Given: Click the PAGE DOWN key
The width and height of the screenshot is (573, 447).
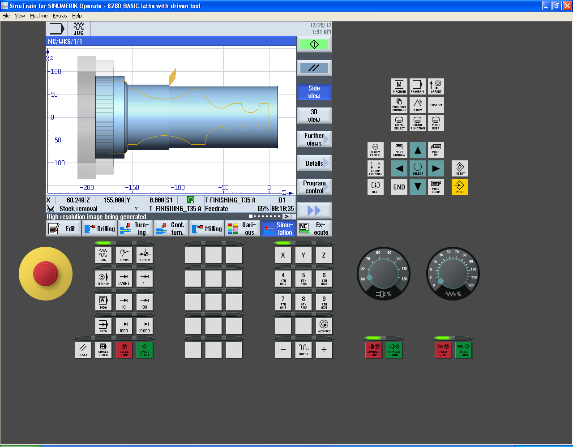Looking at the screenshot, I should 436,187.
